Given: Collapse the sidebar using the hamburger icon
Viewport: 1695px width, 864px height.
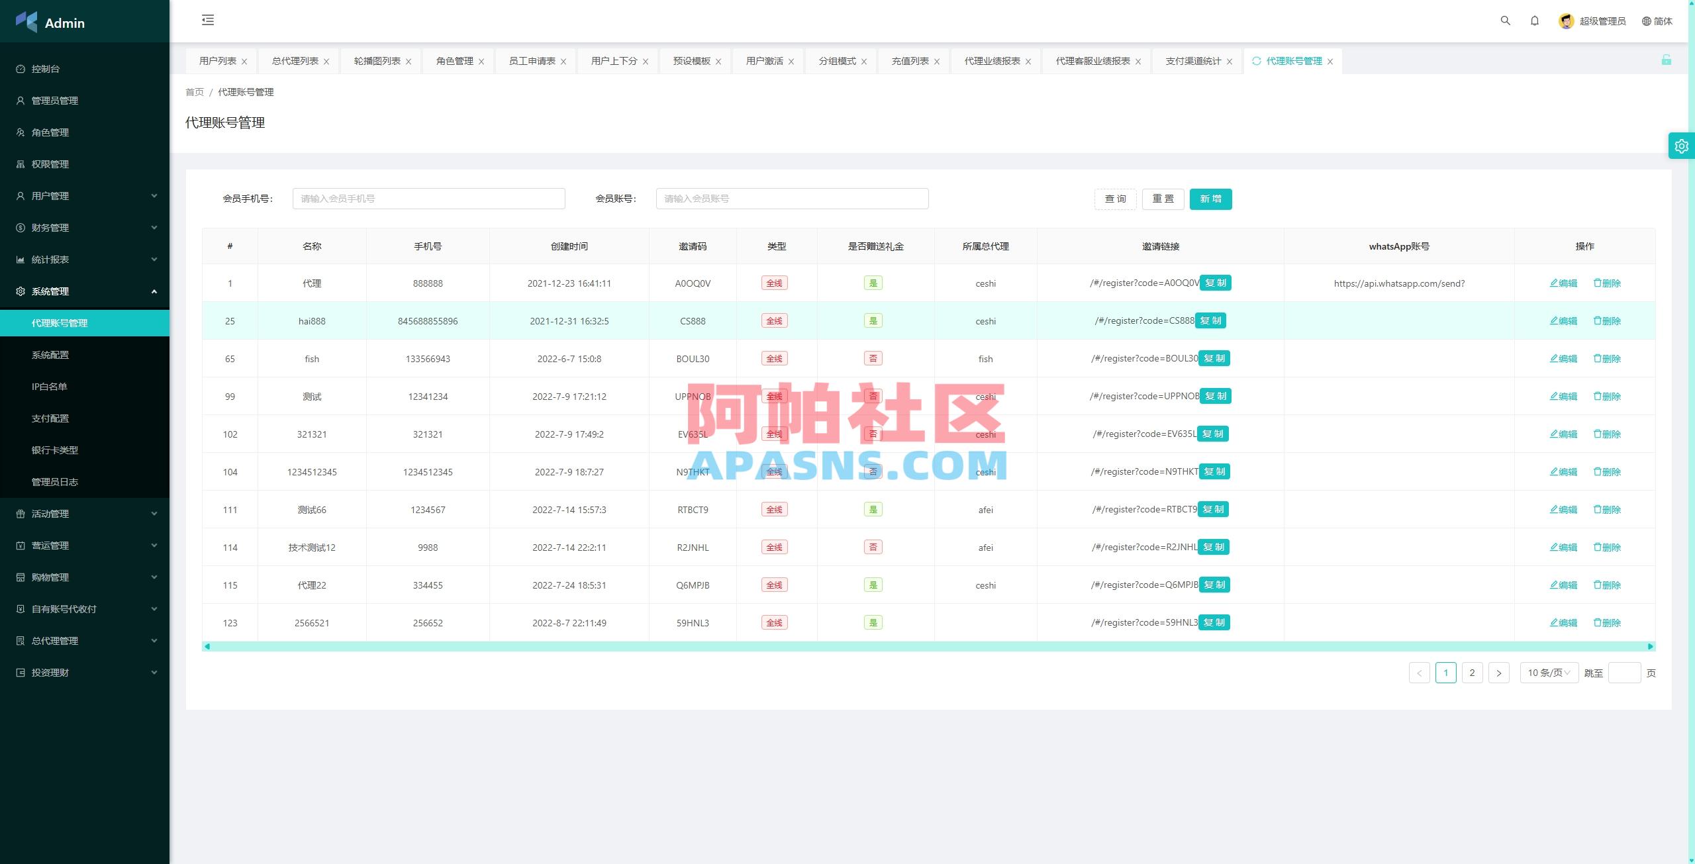Looking at the screenshot, I should tap(207, 21).
